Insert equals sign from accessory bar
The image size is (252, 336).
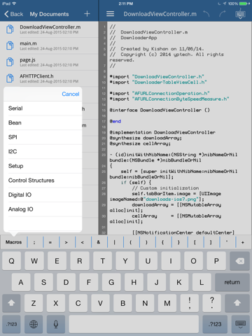click(50, 242)
